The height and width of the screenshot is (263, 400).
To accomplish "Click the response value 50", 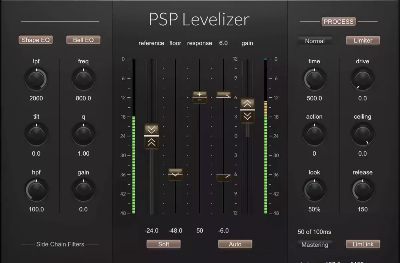I will point(200,231).
